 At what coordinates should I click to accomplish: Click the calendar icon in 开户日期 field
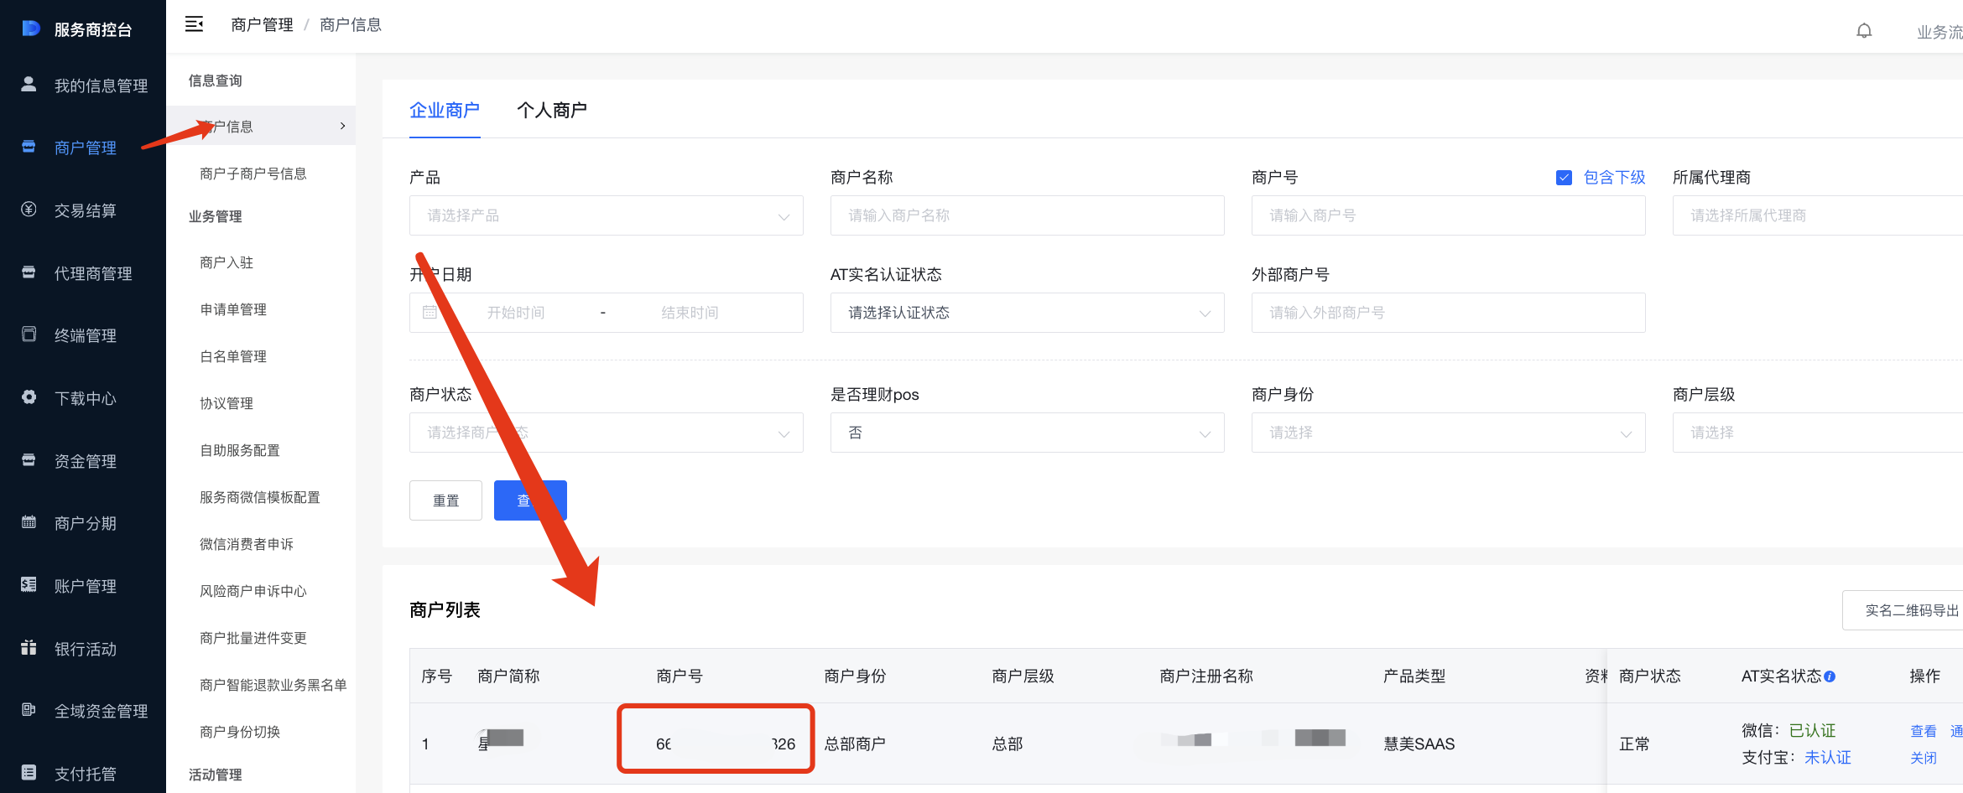[430, 313]
